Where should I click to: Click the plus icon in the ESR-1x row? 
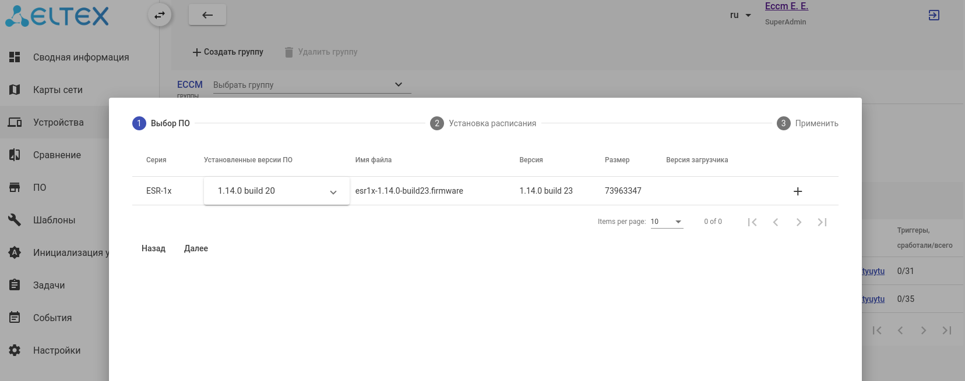tap(798, 191)
